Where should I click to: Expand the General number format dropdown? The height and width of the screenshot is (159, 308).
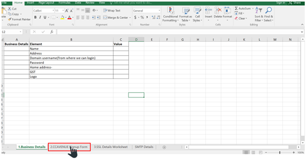tap(159, 11)
